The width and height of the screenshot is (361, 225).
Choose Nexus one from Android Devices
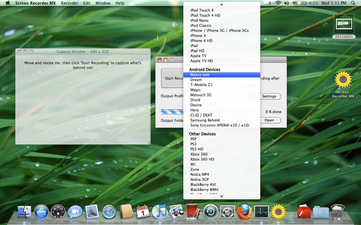(x=199, y=75)
